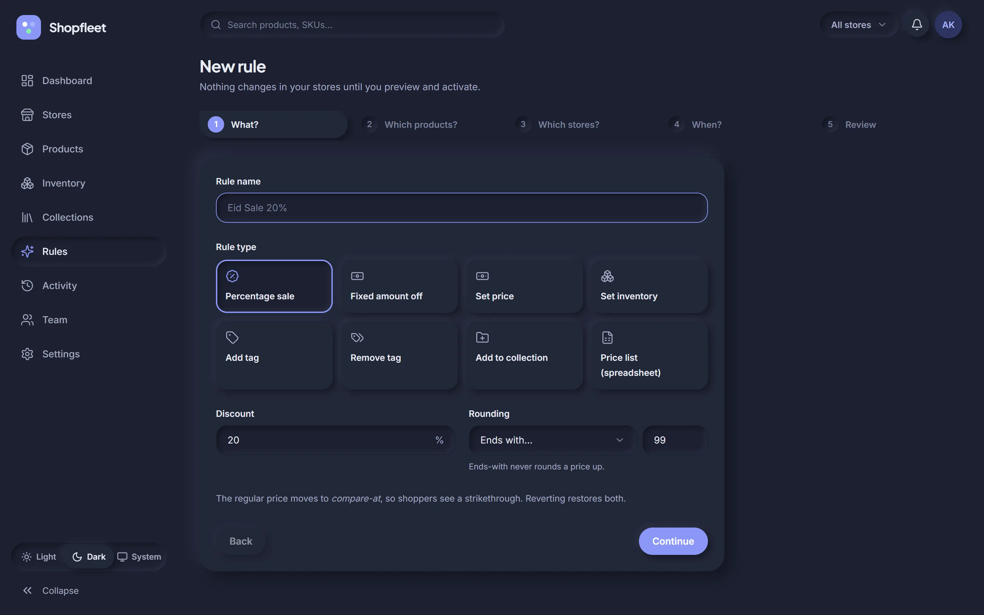Choose Percentage sale rule type
Image resolution: width=984 pixels, height=615 pixels.
point(274,286)
